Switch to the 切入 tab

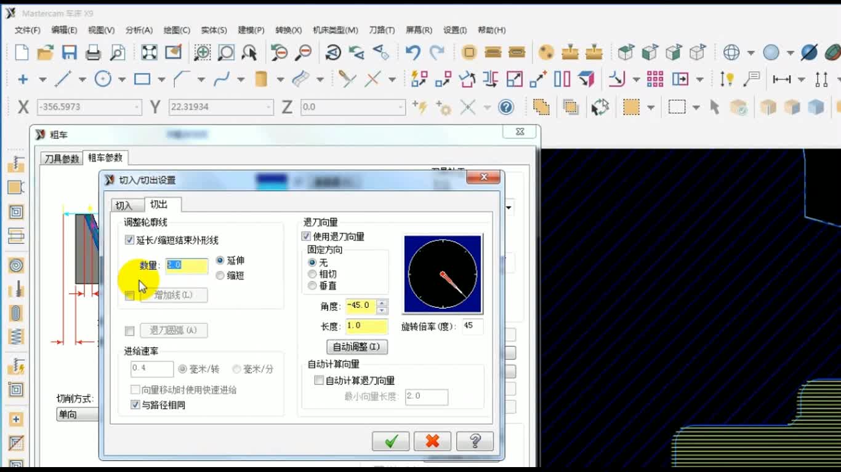[x=126, y=205]
